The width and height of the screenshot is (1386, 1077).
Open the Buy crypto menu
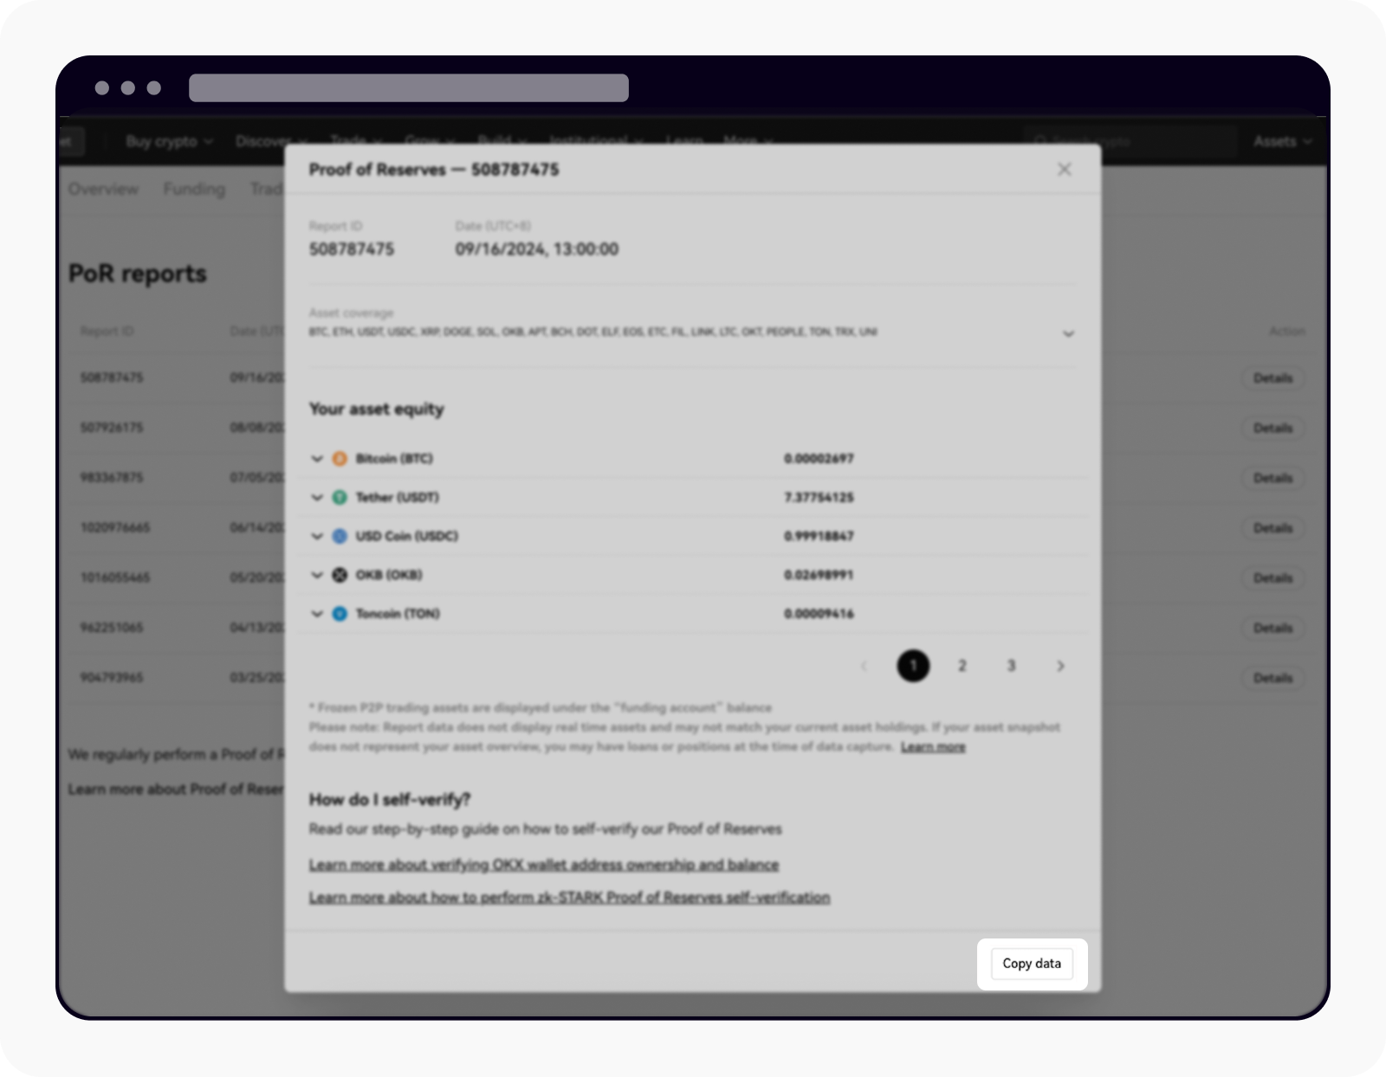click(169, 141)
